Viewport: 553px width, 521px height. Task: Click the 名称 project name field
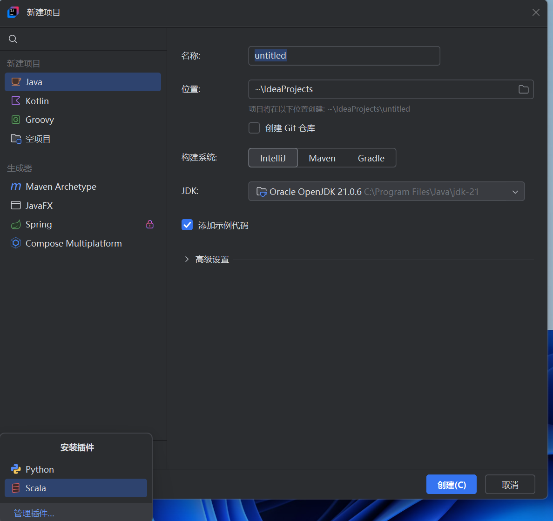click(x=344, y=56)
